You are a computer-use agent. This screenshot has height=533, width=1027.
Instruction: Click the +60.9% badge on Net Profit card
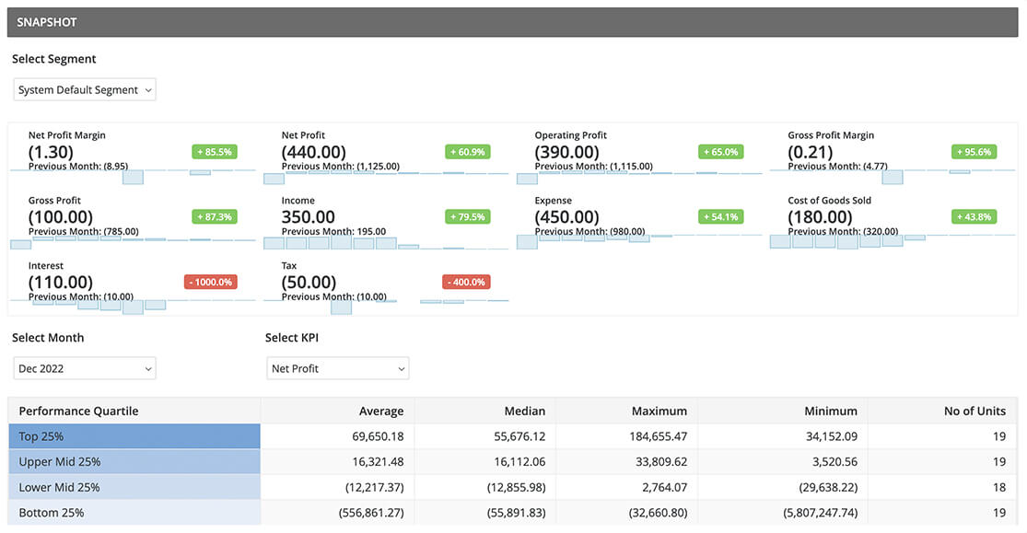click(x=468, y=152)
